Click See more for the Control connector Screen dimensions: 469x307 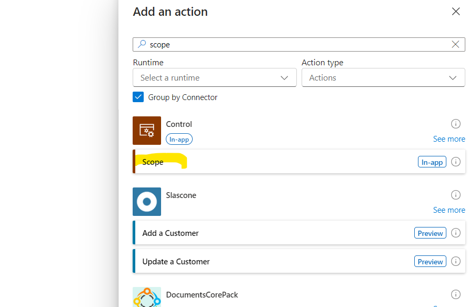(x=449, y=138)
